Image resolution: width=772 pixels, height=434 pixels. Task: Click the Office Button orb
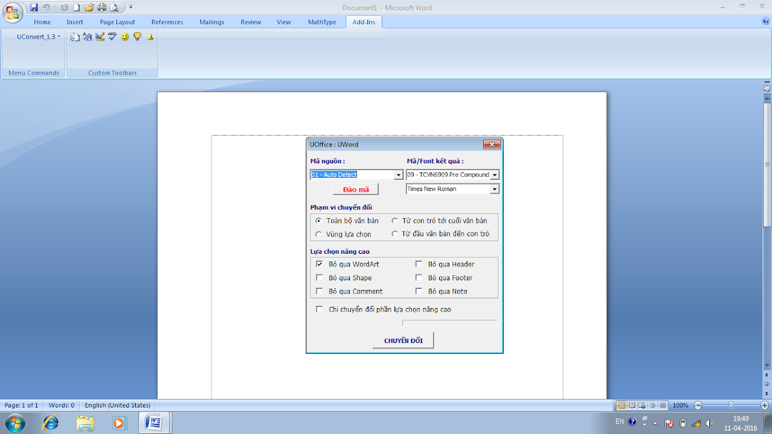point(13,12)
